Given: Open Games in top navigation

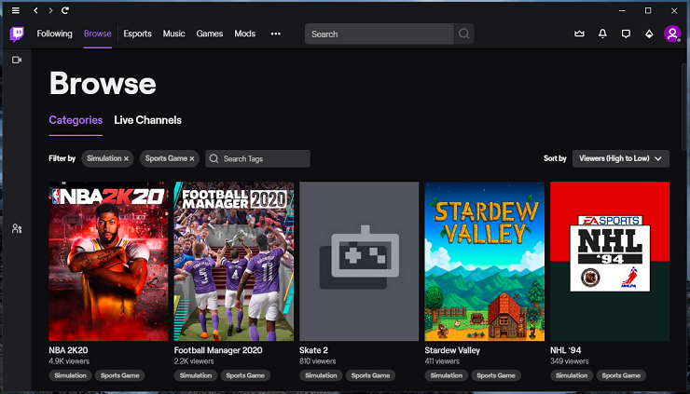Looking at the screenshot, I should (210, 34).
